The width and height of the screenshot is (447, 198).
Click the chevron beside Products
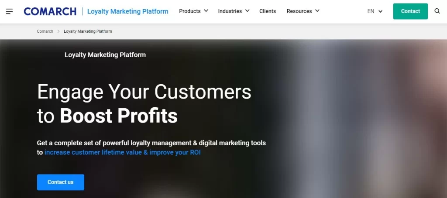206,11
